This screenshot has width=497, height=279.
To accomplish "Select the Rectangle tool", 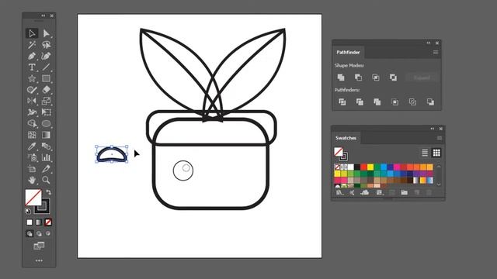I will tap(47, 78).
